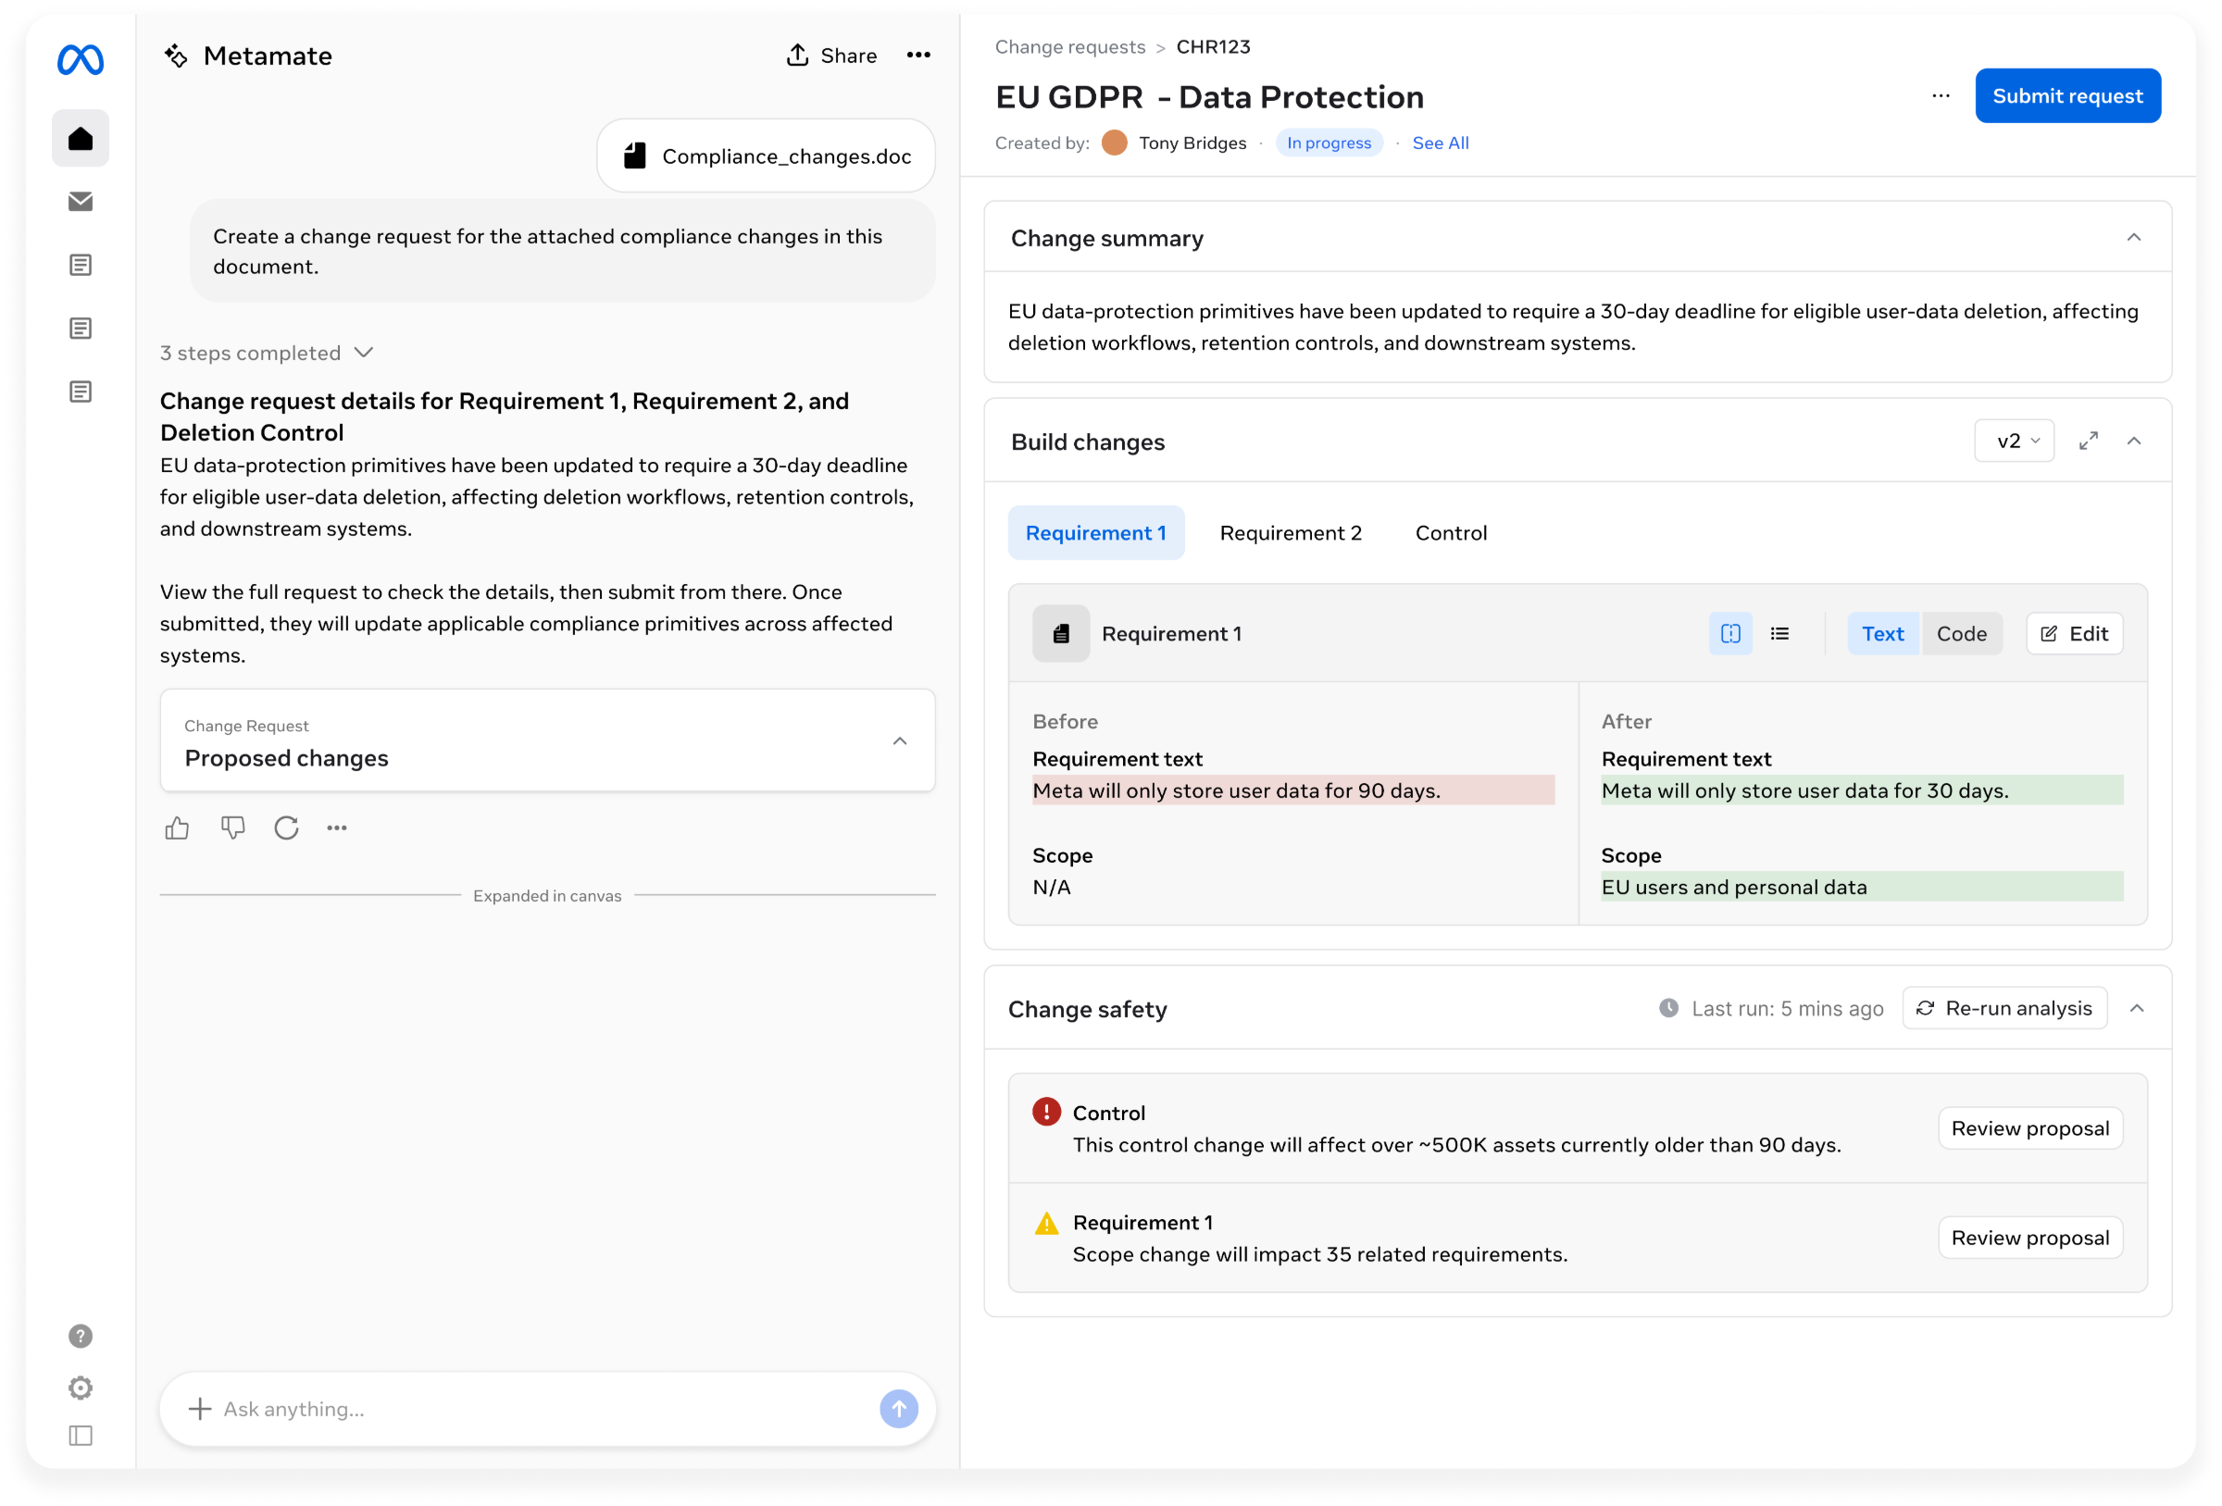The height and width of the screenshot is (1506, 2222).
Task: Switch to side-by-side diff view
Action: (1730, 633)
